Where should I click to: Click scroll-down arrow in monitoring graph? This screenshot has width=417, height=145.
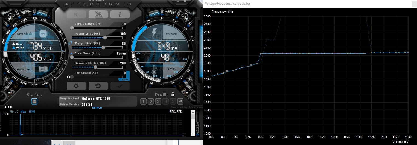tap(193, 134)
